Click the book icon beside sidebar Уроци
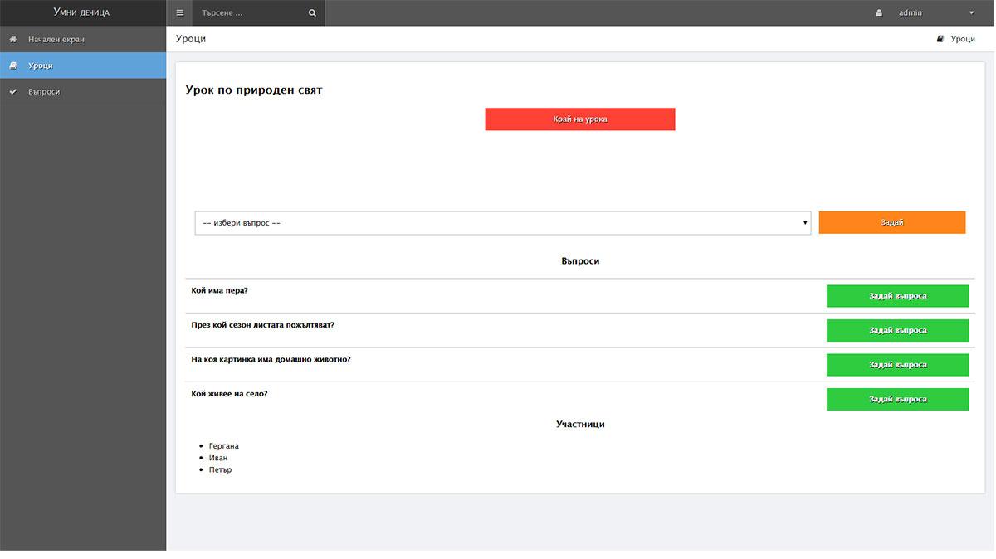Viewport: 996px width, 559px height. pos(12,66)
